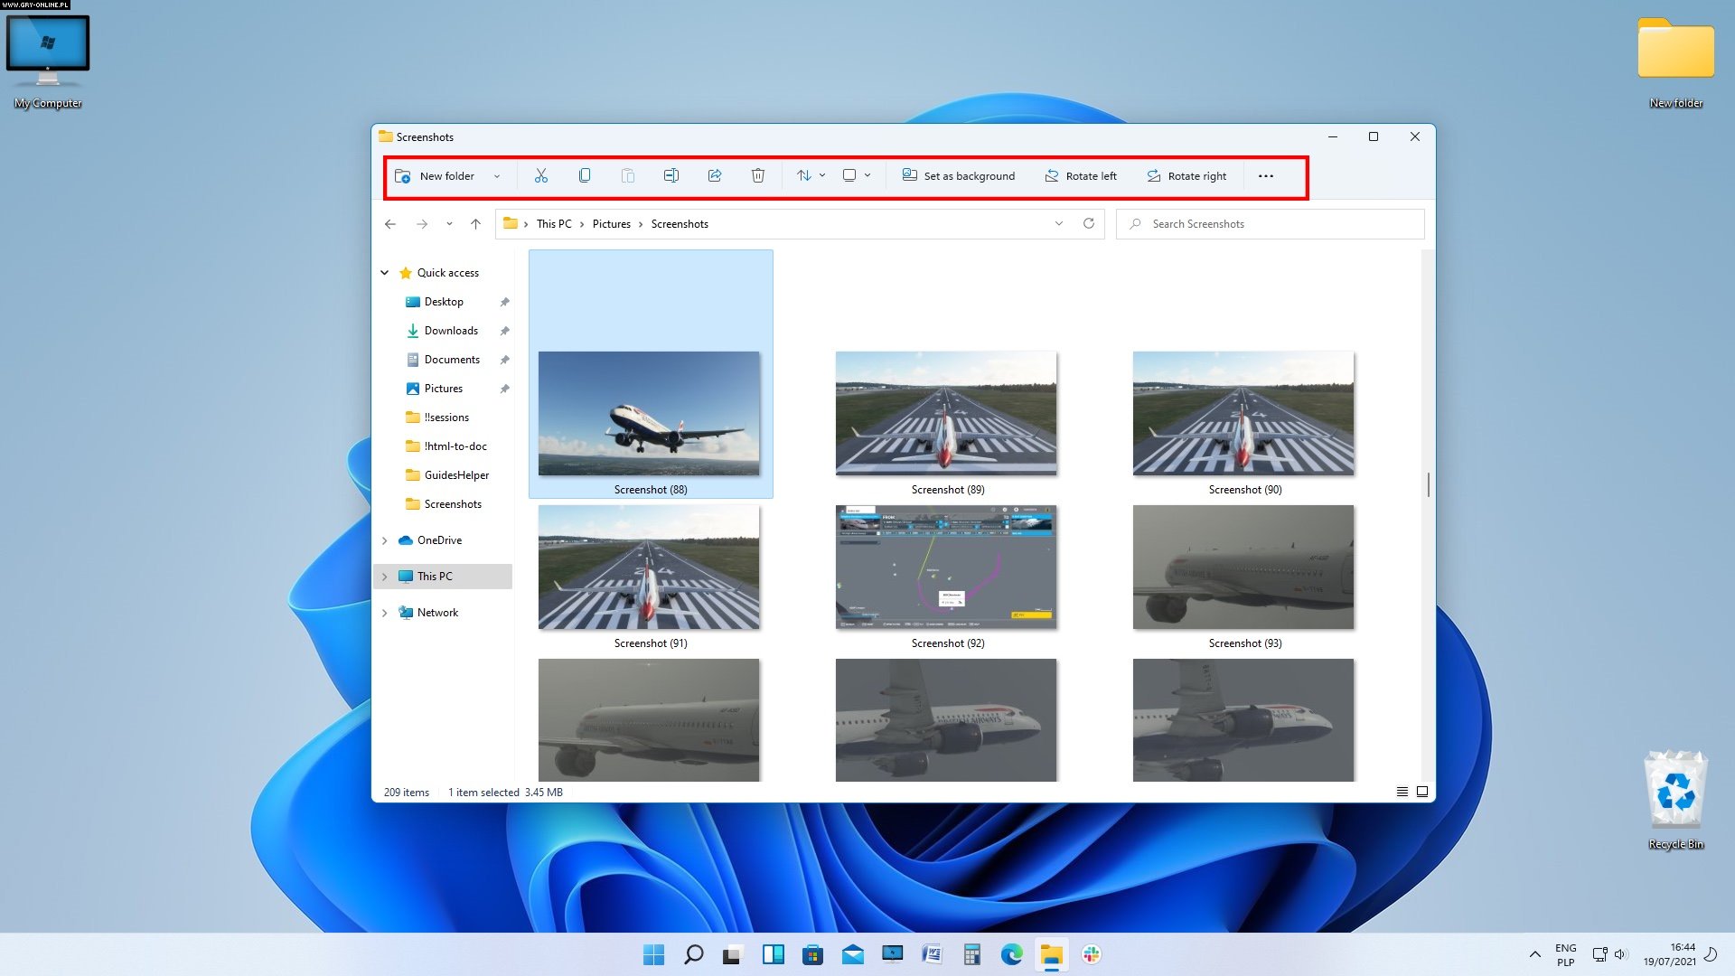Select Pictures in the breadcrumb path
This screenshot has height=976, width=1735.
(x=611, y=224)
